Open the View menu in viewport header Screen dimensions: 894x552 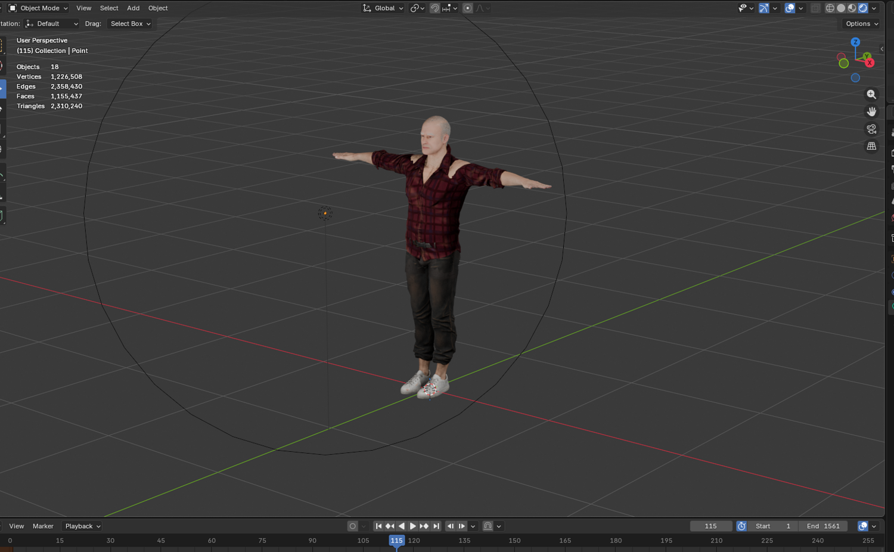coord(84,8)
